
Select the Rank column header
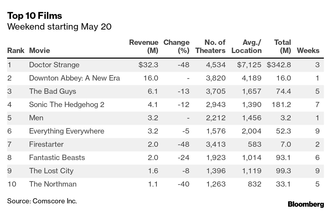tap(16, 50)
